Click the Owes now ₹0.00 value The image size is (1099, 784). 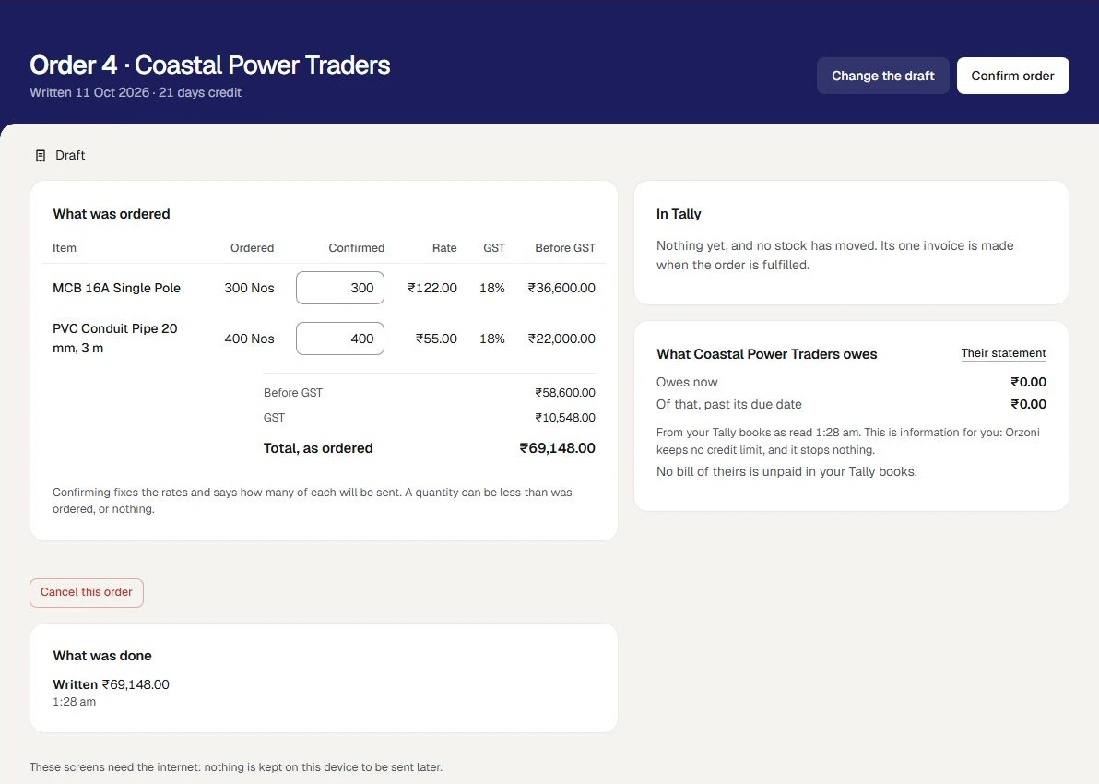point(1028,382)
